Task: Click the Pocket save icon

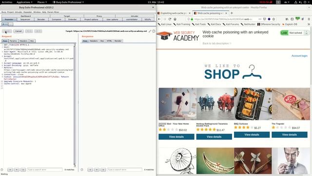Action: [264, 19]
